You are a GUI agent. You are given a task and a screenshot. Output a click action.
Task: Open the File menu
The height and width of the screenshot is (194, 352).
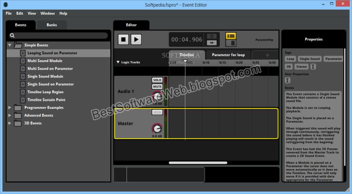pyautogui.click(x=8, y=13)
